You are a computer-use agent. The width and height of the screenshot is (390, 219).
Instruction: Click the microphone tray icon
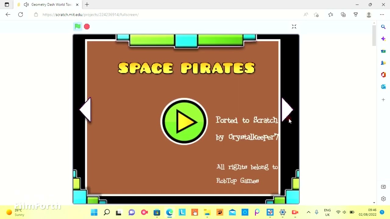[x=317, y=212]
